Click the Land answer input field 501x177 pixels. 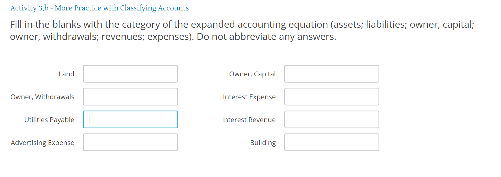pos(130,74)
